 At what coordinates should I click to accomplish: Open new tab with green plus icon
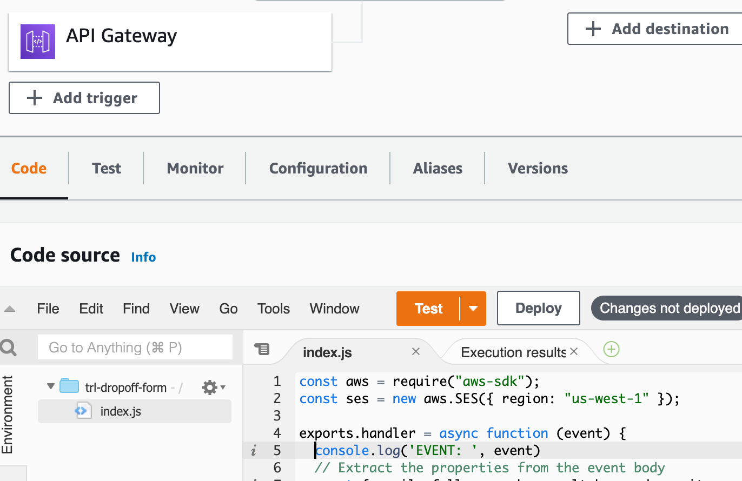click(x=611, y=350)
